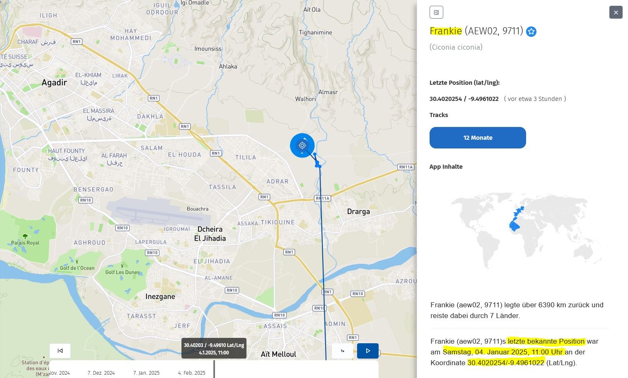The image size is (628, 378).
Task: Click the blue star badge beside Frankie
Action: pos(531,32)
